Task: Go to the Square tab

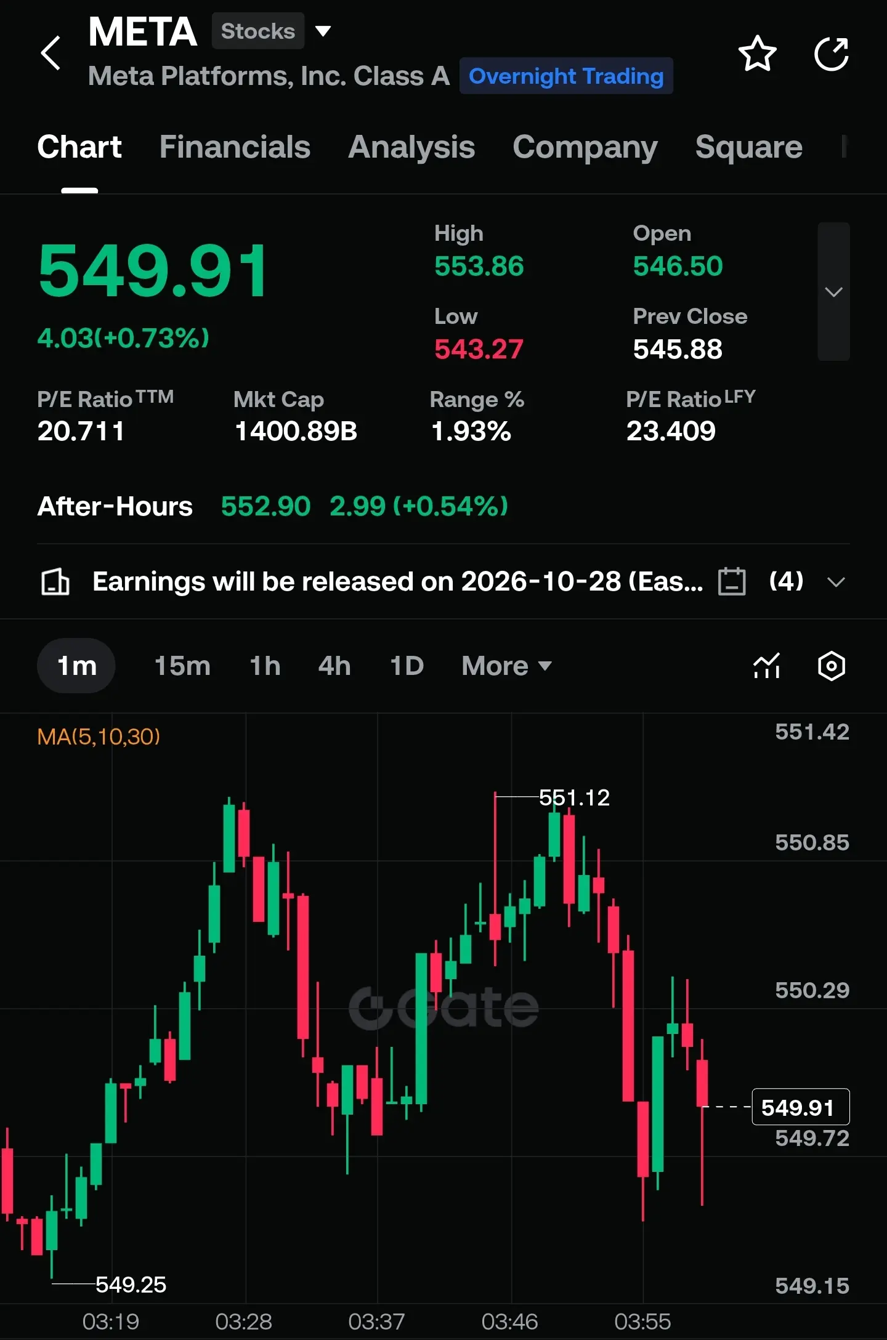Action: 749,148
